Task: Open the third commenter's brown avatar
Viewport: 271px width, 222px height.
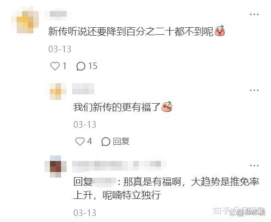Action: click(x=55, y=166)
